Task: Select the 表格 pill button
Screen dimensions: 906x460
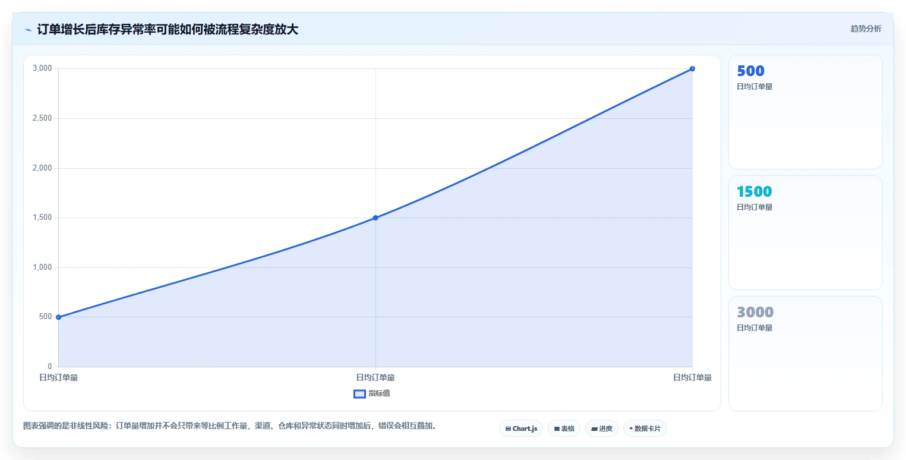Action: (564, 429)
